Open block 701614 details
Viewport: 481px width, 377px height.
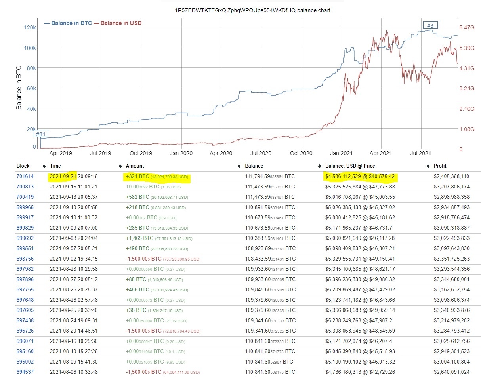pyautogui.click(x=26, y=176)
